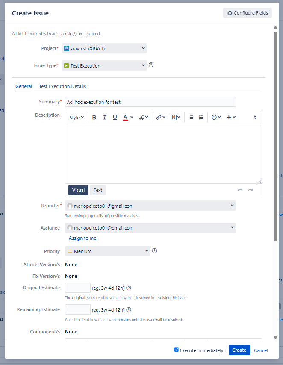Click the Create button
The height and width of the screenshot is (365, 283).
tap(239, 350)
